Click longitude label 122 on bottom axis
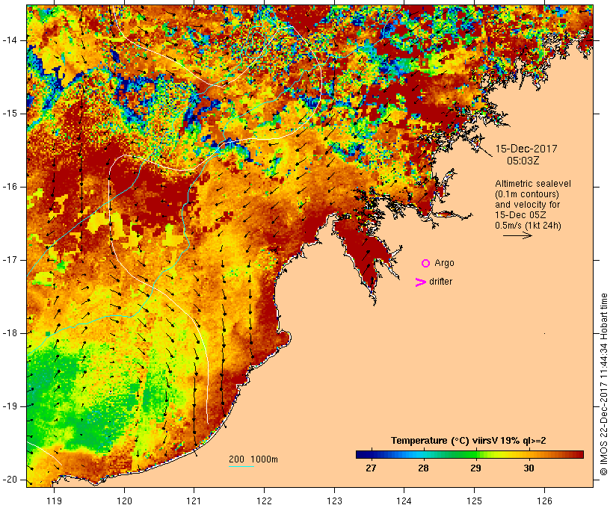The width and height of the screenshot is (613, 508). click(265, 501)
